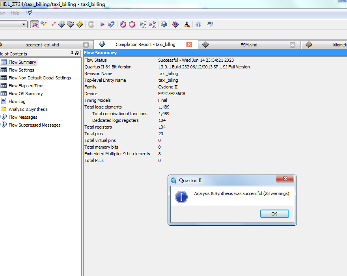Close the FSM.vhd tab
347x276 pixels.
click(293, 45)
